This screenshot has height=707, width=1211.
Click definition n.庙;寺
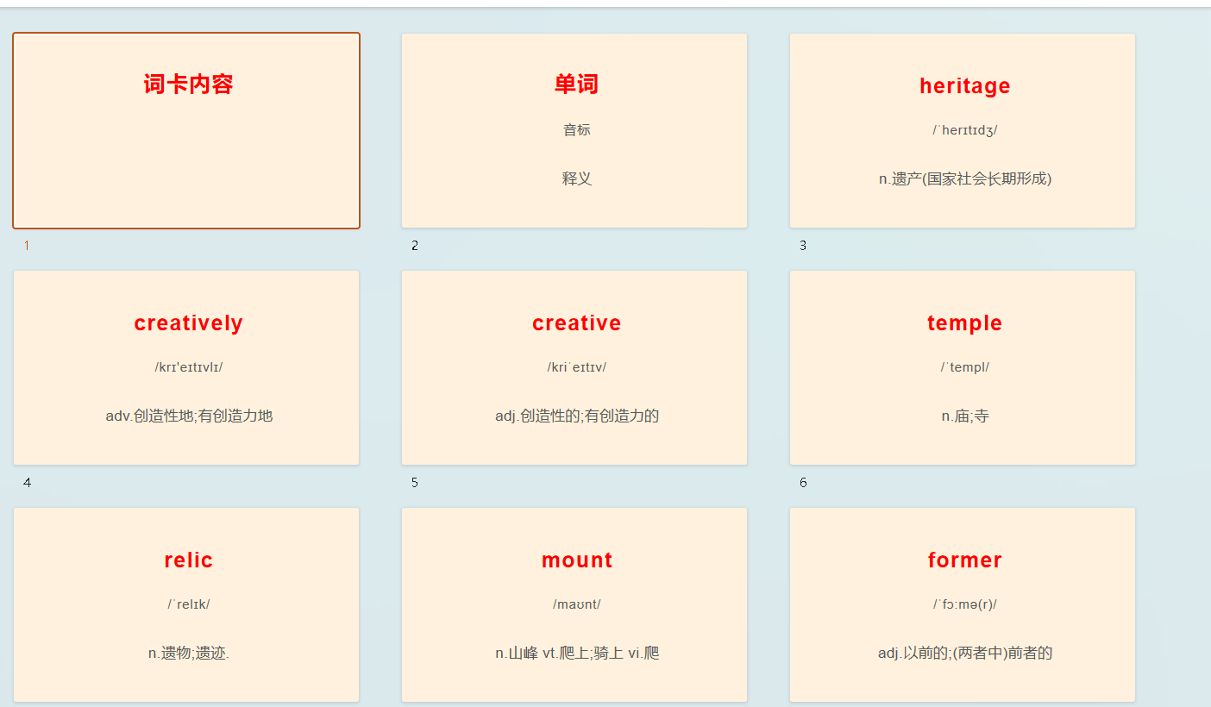(965, 416)
